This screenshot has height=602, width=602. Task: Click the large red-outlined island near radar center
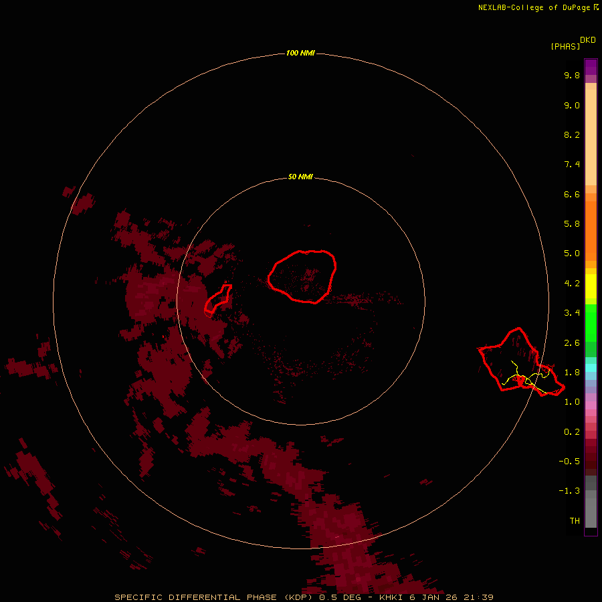(x=302, y=277)
